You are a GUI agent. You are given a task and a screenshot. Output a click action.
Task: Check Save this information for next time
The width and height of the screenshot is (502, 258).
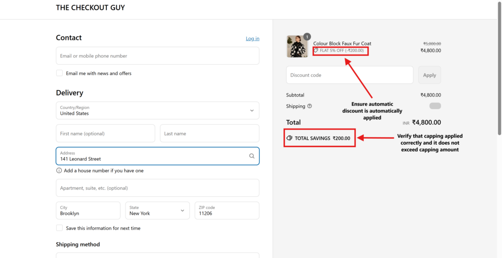(x=59, y=228)
